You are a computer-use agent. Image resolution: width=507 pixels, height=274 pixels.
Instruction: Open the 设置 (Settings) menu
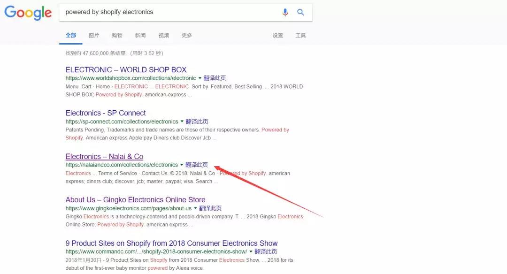coord(277,35)
